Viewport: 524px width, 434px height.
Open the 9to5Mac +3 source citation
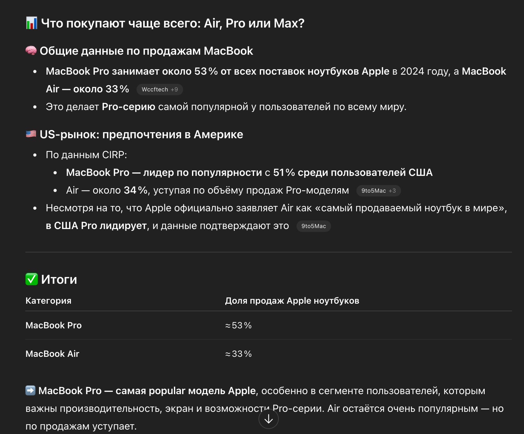[379, 191]
